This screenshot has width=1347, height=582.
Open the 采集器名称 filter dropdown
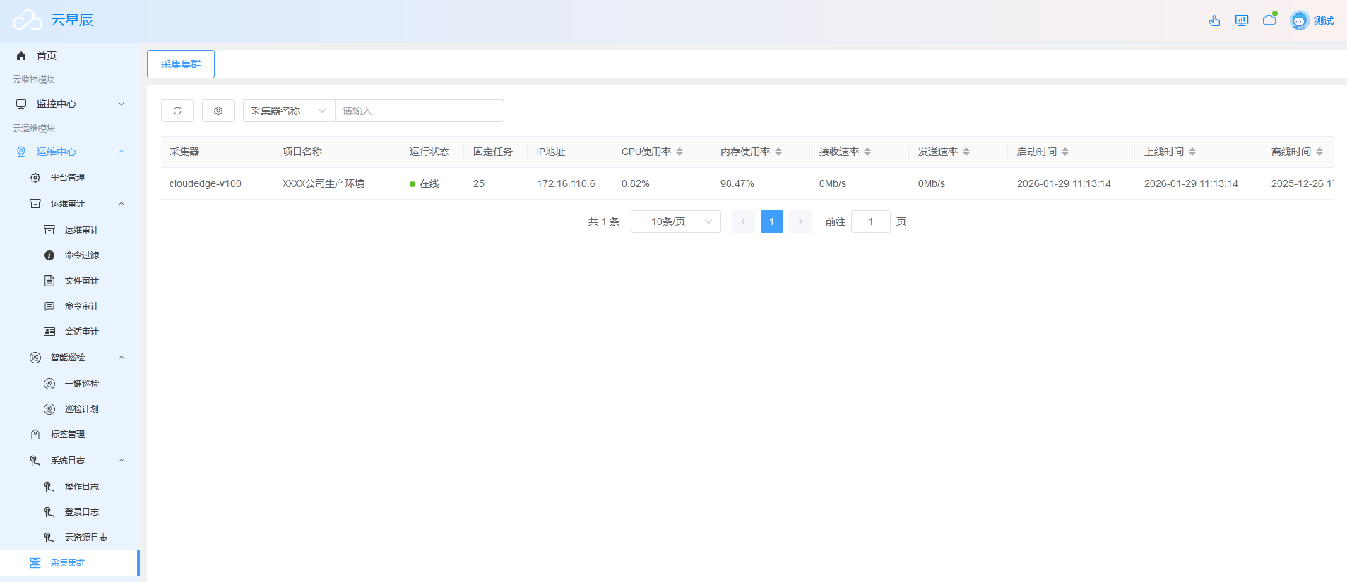point(289,111)
